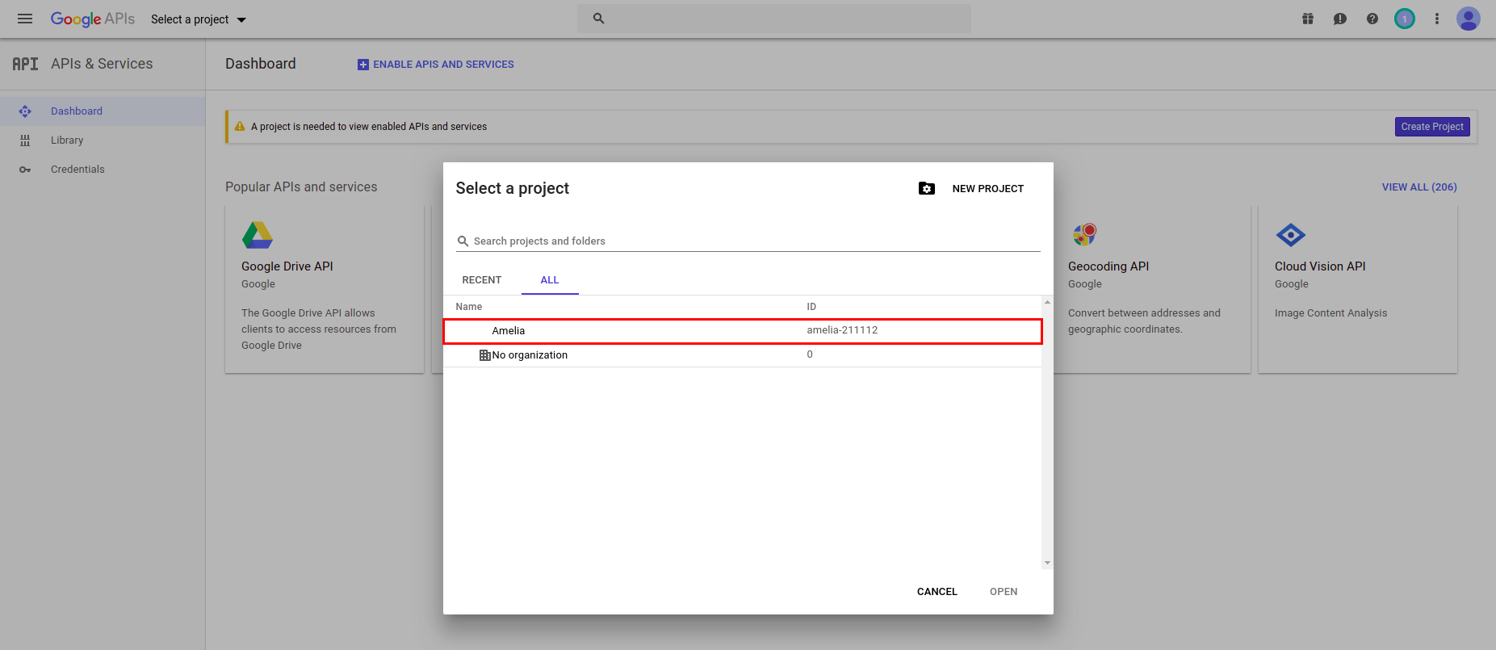Click the Name column header
1496x650 pixels.
click(469, 307)
